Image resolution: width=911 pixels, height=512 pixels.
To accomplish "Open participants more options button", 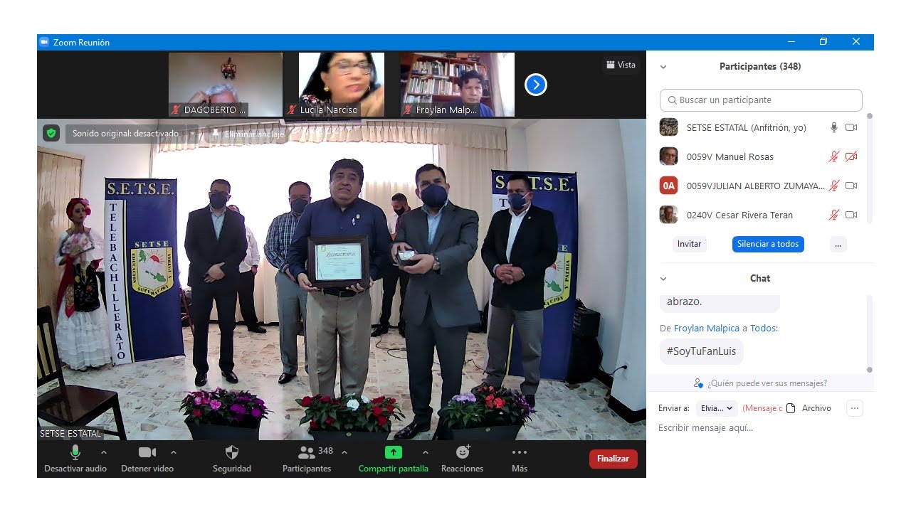I will [838, 244].
